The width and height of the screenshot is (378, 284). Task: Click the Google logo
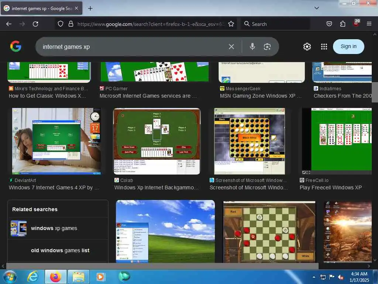pos(16,46)
